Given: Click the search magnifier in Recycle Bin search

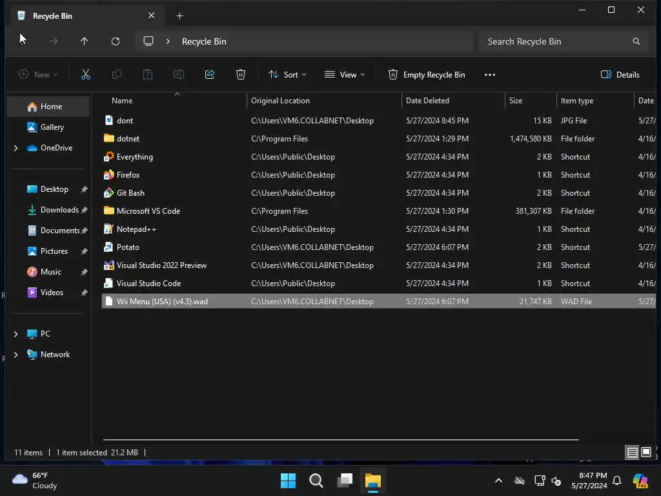Looking at the screenshot, I should coord(636,41).
